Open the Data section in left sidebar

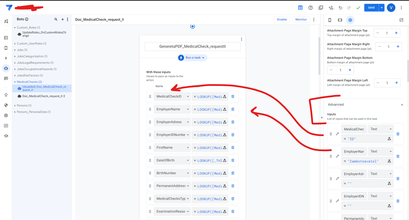pos(6,38)
